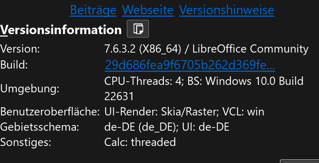
Task: Click the Sonstiges: label
Action: pyautogui.click(x=26, y=142)
